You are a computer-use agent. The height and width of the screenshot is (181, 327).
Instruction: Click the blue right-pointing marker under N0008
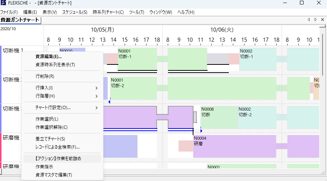(x=201, y=131)
